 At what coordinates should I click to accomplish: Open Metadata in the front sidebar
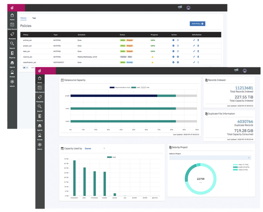tap(40, 99)
